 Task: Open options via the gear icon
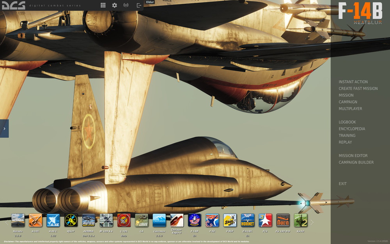pos(114,5)
